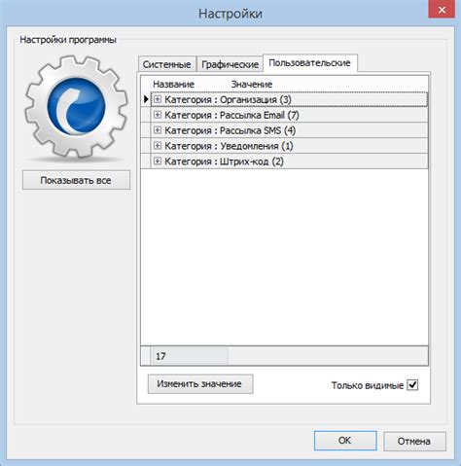
Task: Confirm settings with OK button
Action: pos(345,441)
